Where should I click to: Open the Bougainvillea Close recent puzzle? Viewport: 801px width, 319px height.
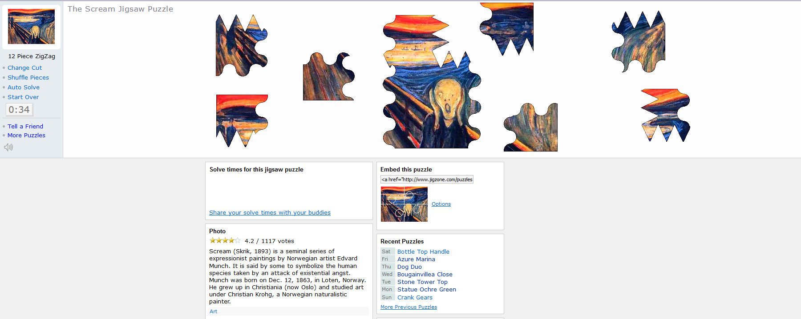[425, 275]
